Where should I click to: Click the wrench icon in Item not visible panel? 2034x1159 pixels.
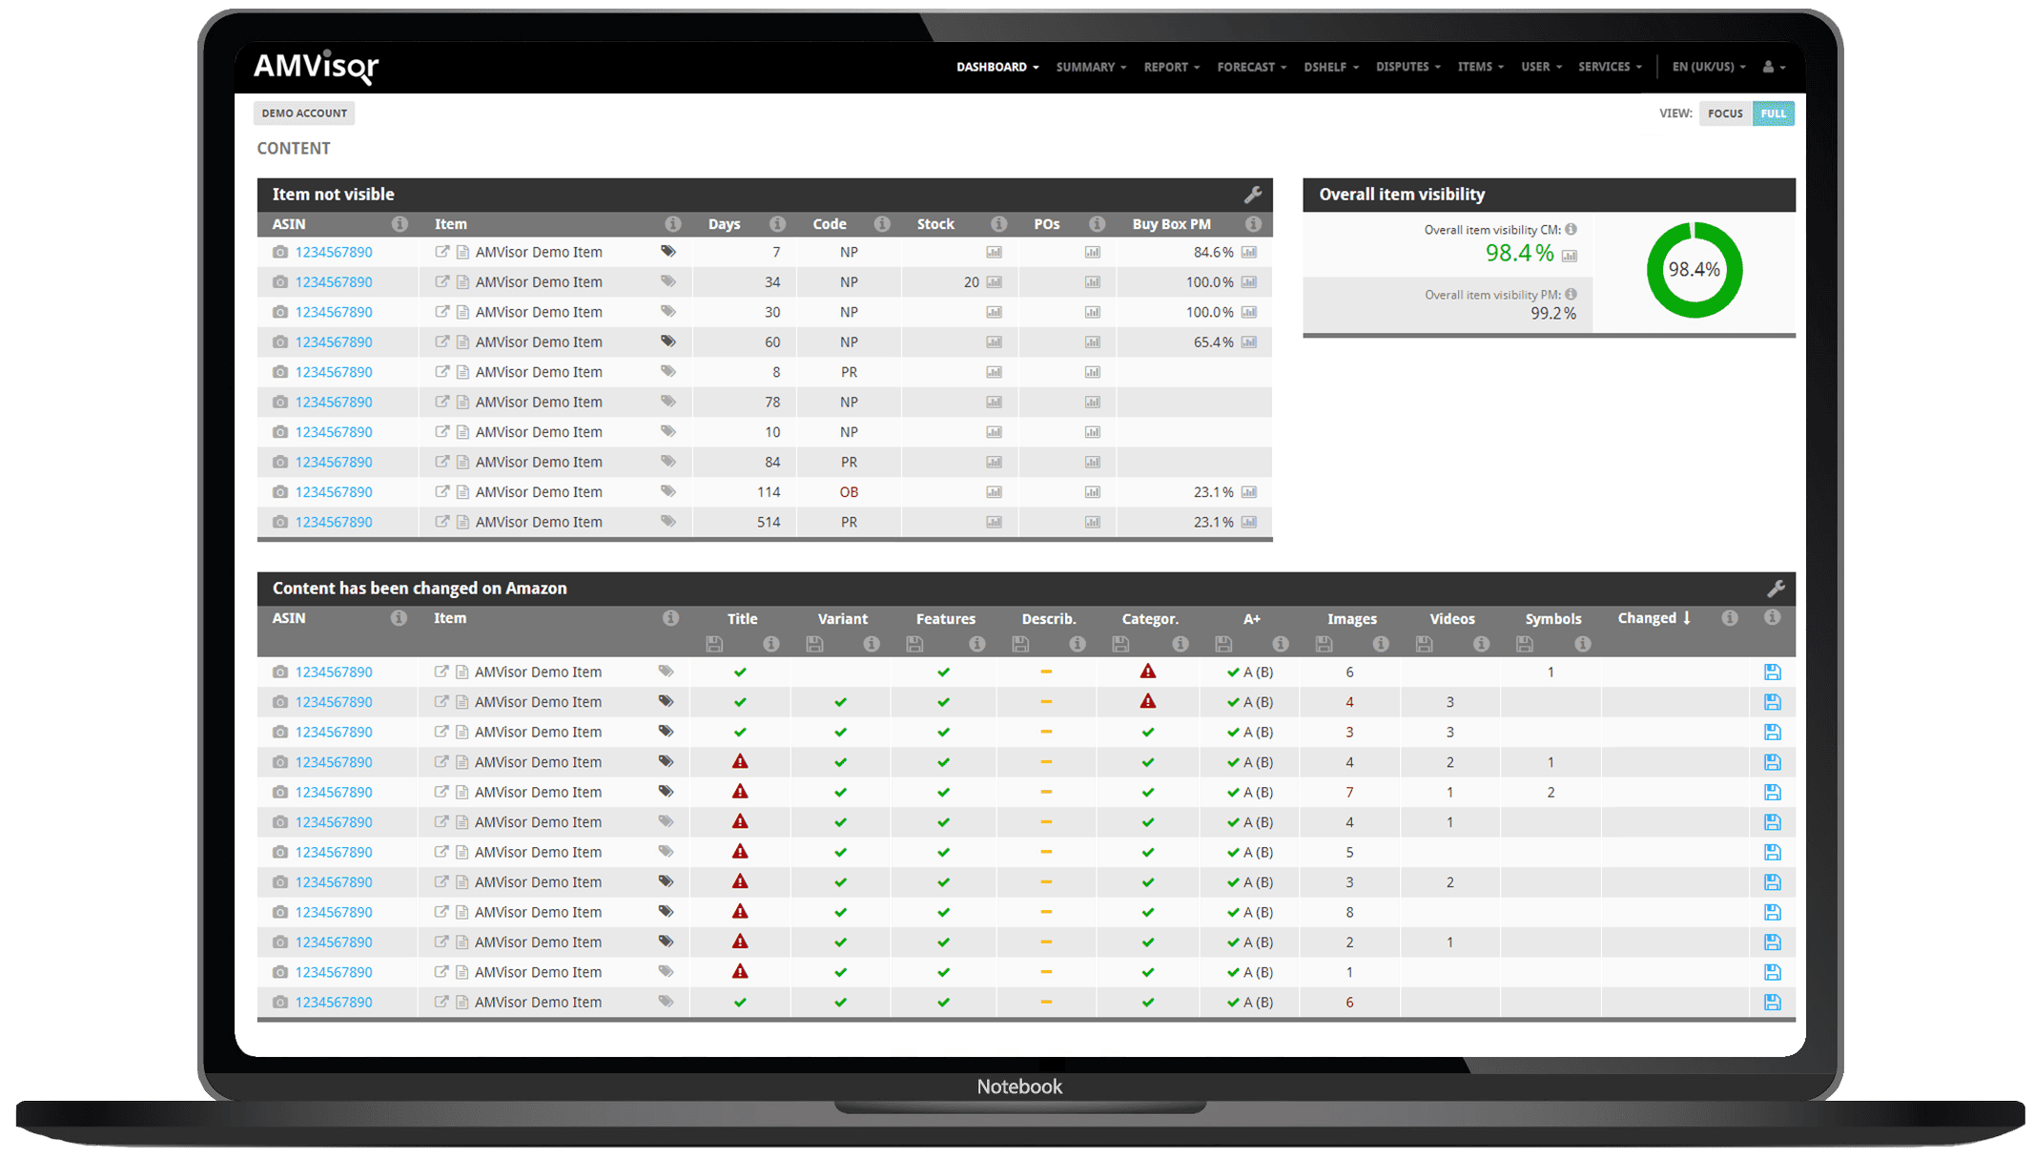click(1253, 195)
